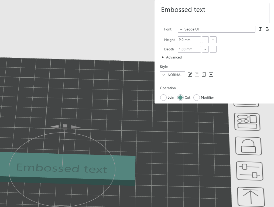Toggle italic font style

point(260,29)
